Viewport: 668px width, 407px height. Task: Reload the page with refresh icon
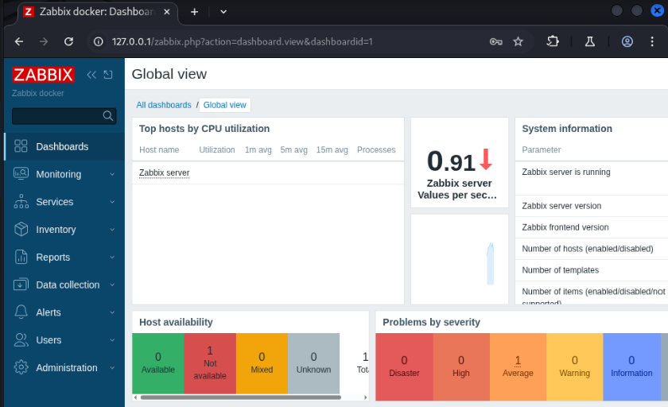click(68, 41)
